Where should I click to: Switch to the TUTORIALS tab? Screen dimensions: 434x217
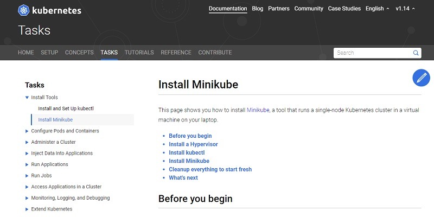coord(139,52)
